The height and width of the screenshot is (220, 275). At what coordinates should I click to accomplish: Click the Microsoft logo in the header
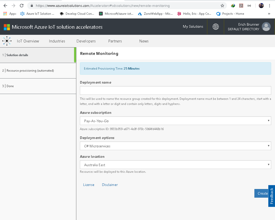[x=7, y=26]
